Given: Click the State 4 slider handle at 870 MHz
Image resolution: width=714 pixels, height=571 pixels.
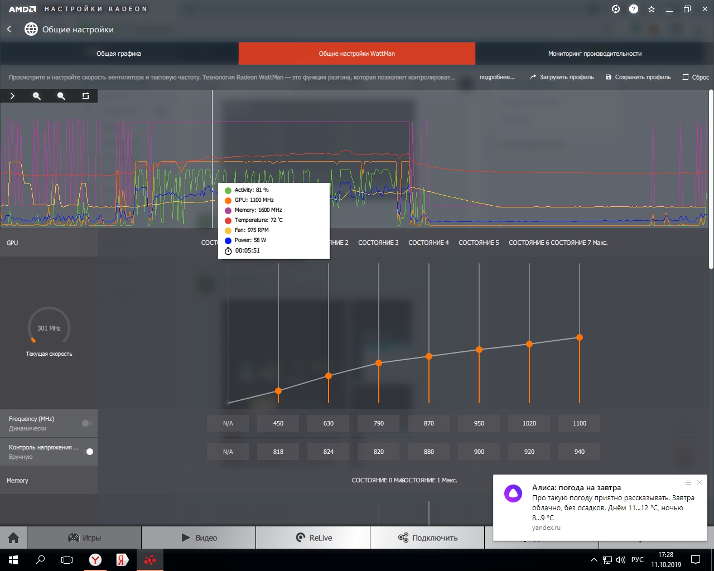Looking at the screenshot, I should [429, 356].
